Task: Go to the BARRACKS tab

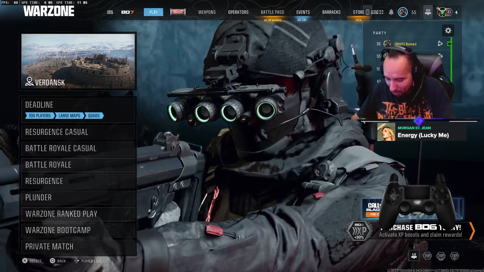Action: click(x=331, y=12)
